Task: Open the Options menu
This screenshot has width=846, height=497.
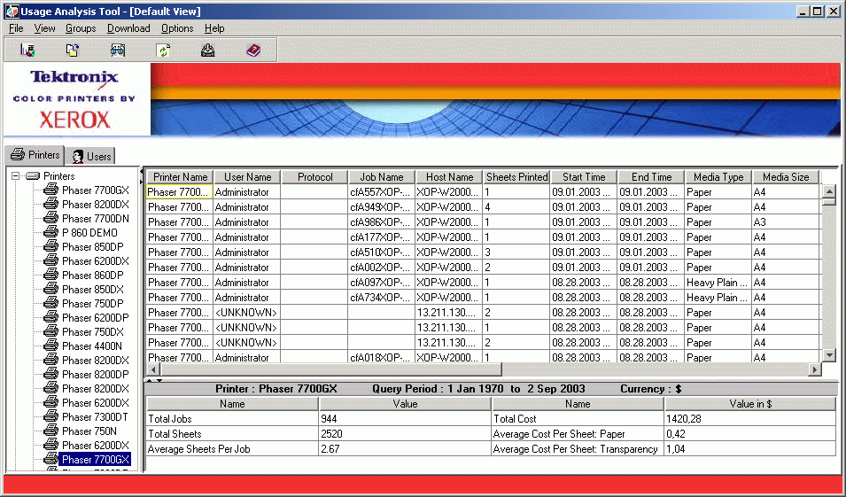Action: point(177,28)
